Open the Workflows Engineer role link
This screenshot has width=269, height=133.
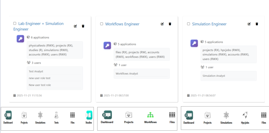pos(122,24)
